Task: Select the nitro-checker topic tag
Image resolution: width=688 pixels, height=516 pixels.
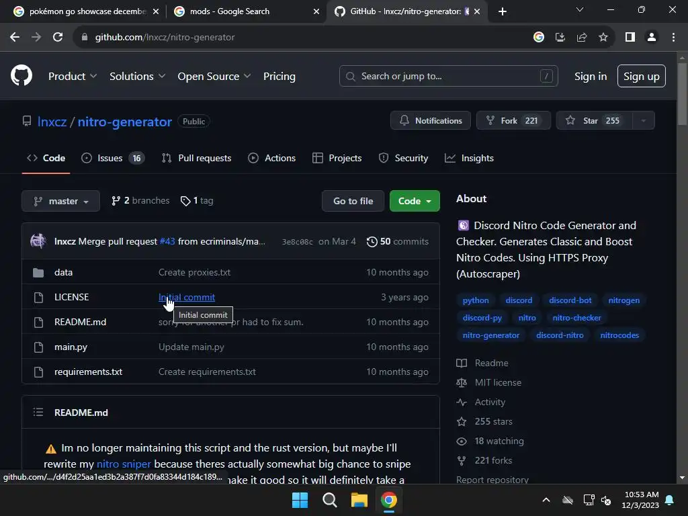Action: coord(576,318)
